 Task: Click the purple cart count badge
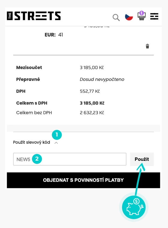pos(141,13)
